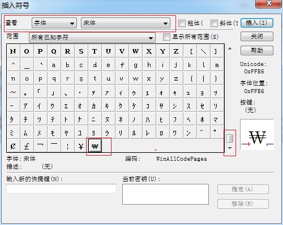
Task: Select the yen sign ¥ symbol cell
Action: click(81, 146)
